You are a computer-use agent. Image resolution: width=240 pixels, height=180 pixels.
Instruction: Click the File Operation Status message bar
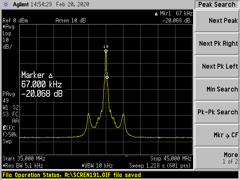[x=72, y=175]
